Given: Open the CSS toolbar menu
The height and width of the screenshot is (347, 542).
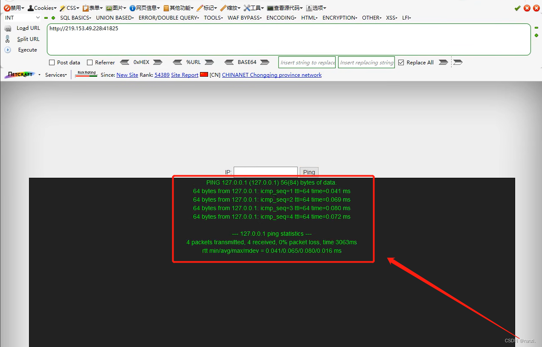Looking at the screenshot, I should click(70, 8).
